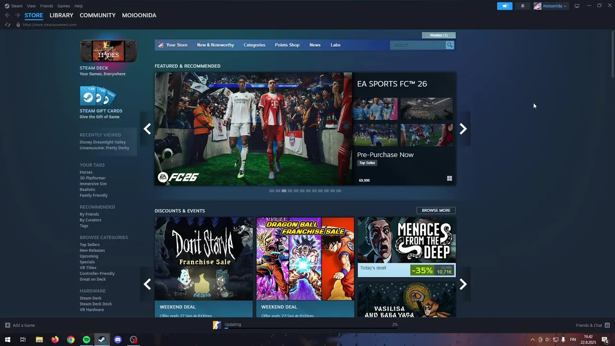Screen dimensions: 615x346
Task: Show previous discounts with left arrow
Action: point(147,284)
